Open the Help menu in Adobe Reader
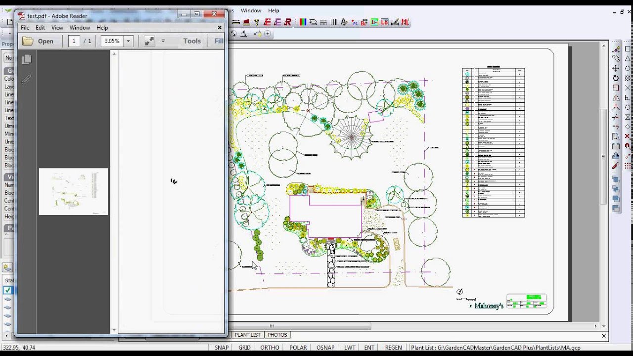The image size is (633, 356). pyautogui.click(x=102, y=28)
